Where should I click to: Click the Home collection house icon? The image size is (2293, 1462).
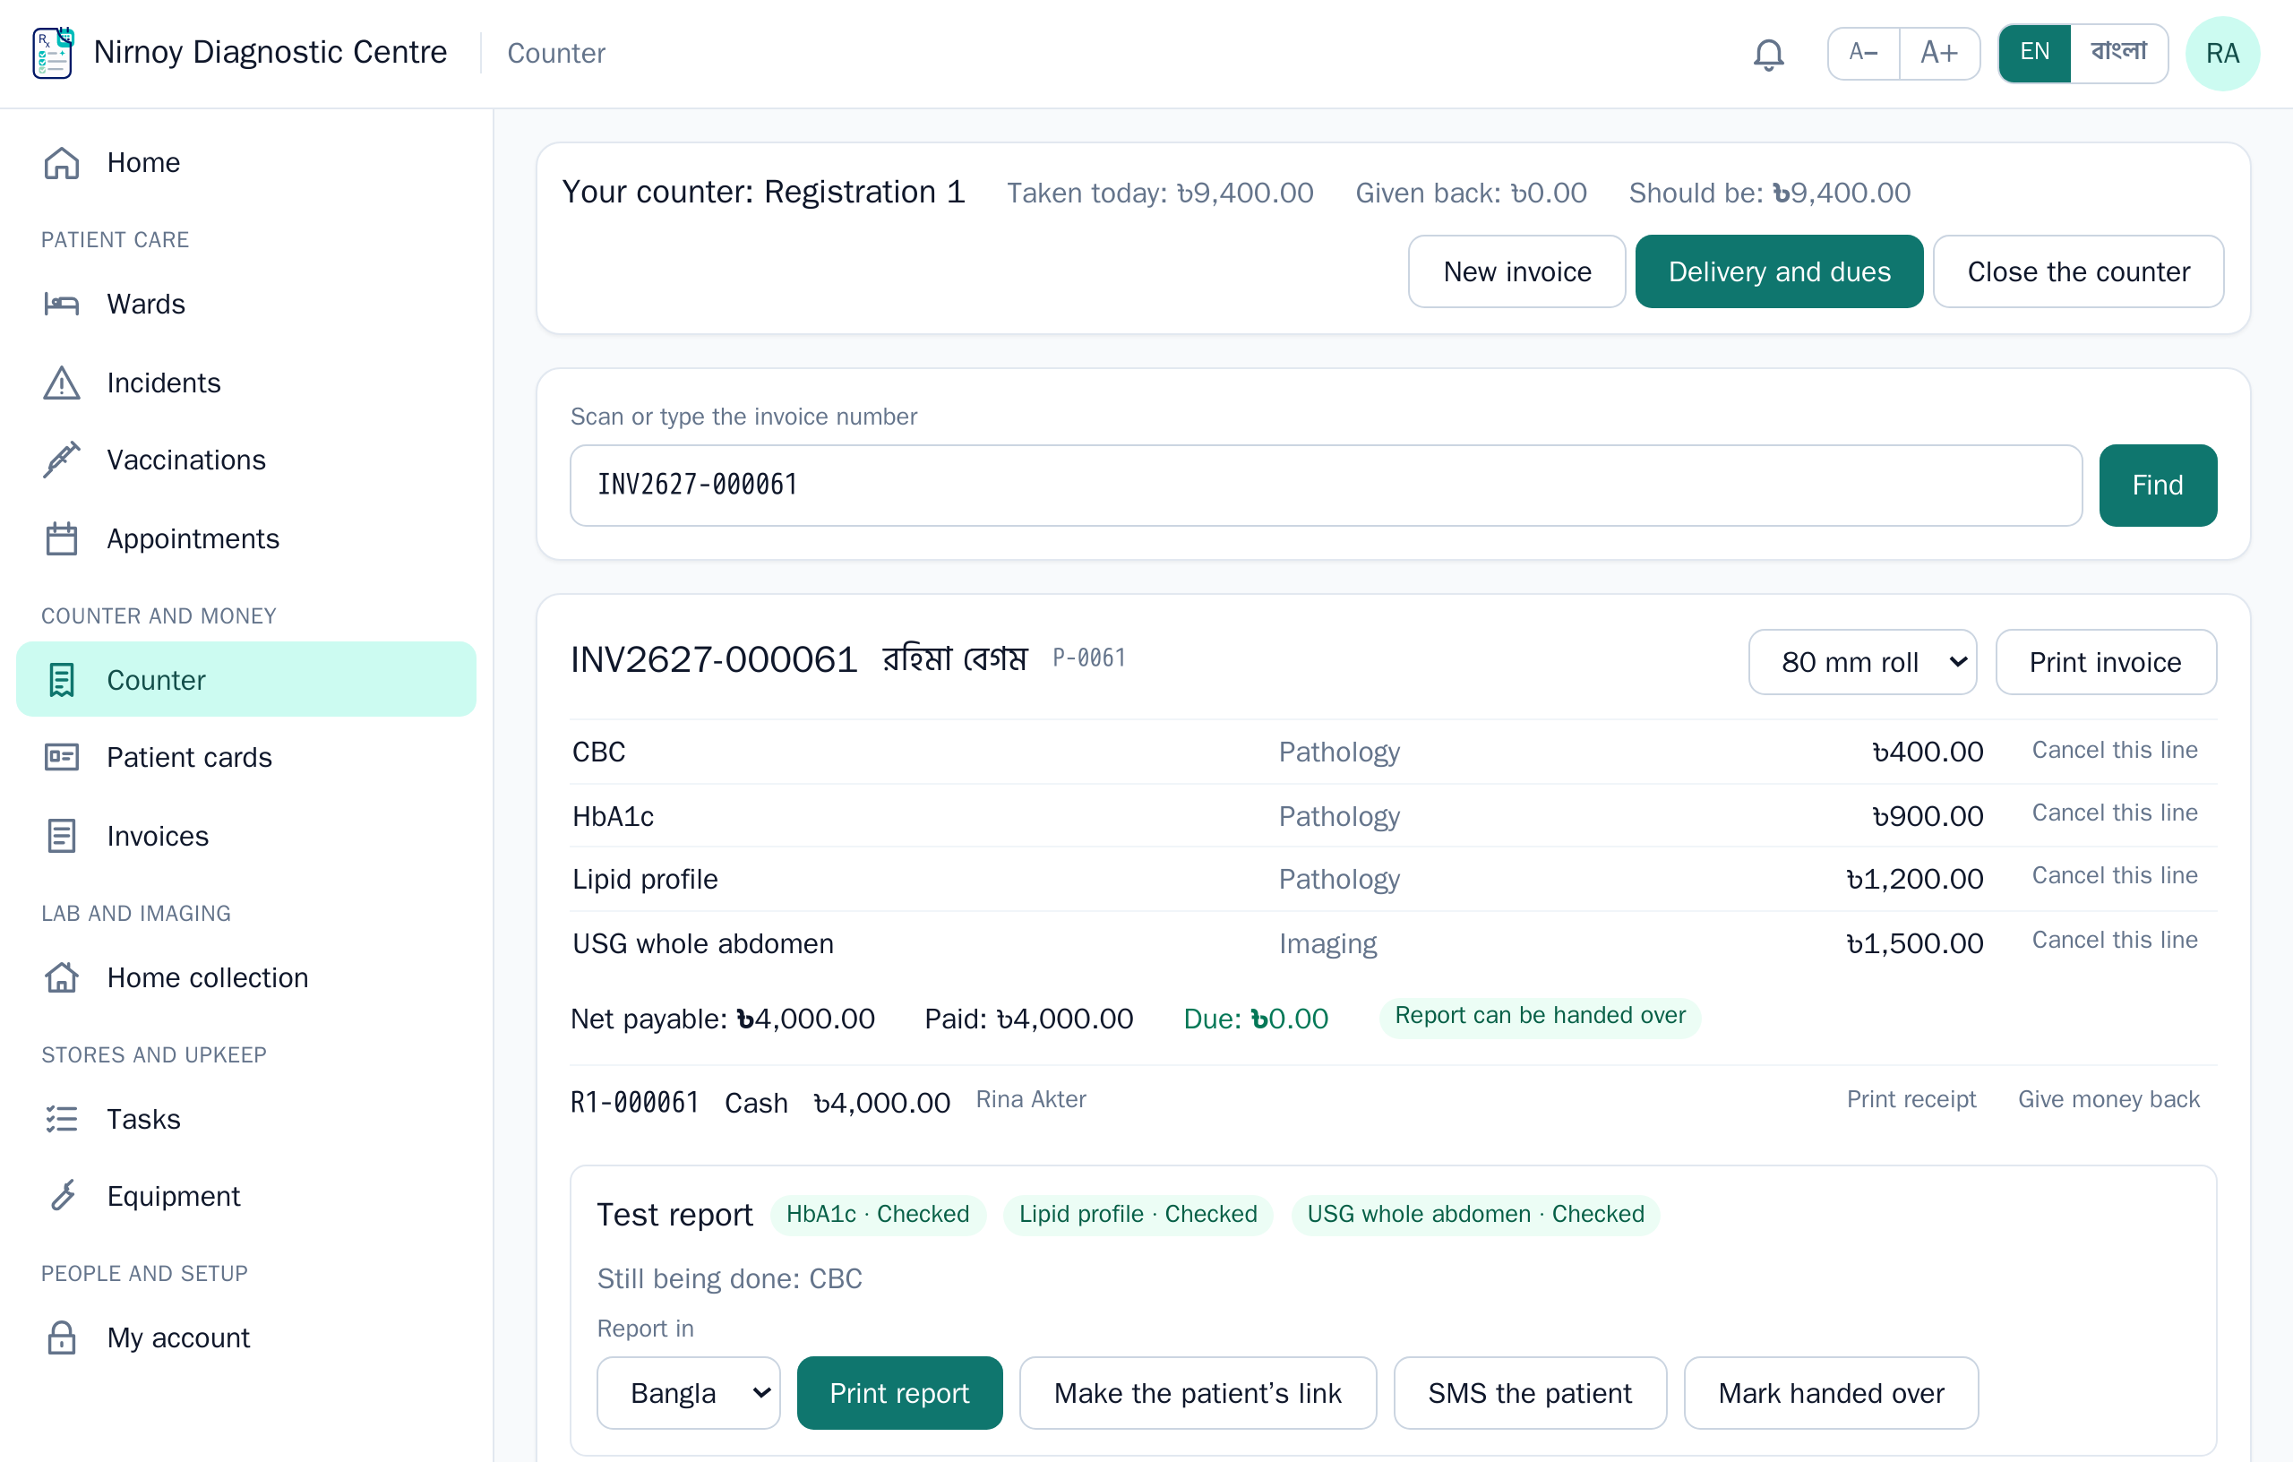(62, 977)
